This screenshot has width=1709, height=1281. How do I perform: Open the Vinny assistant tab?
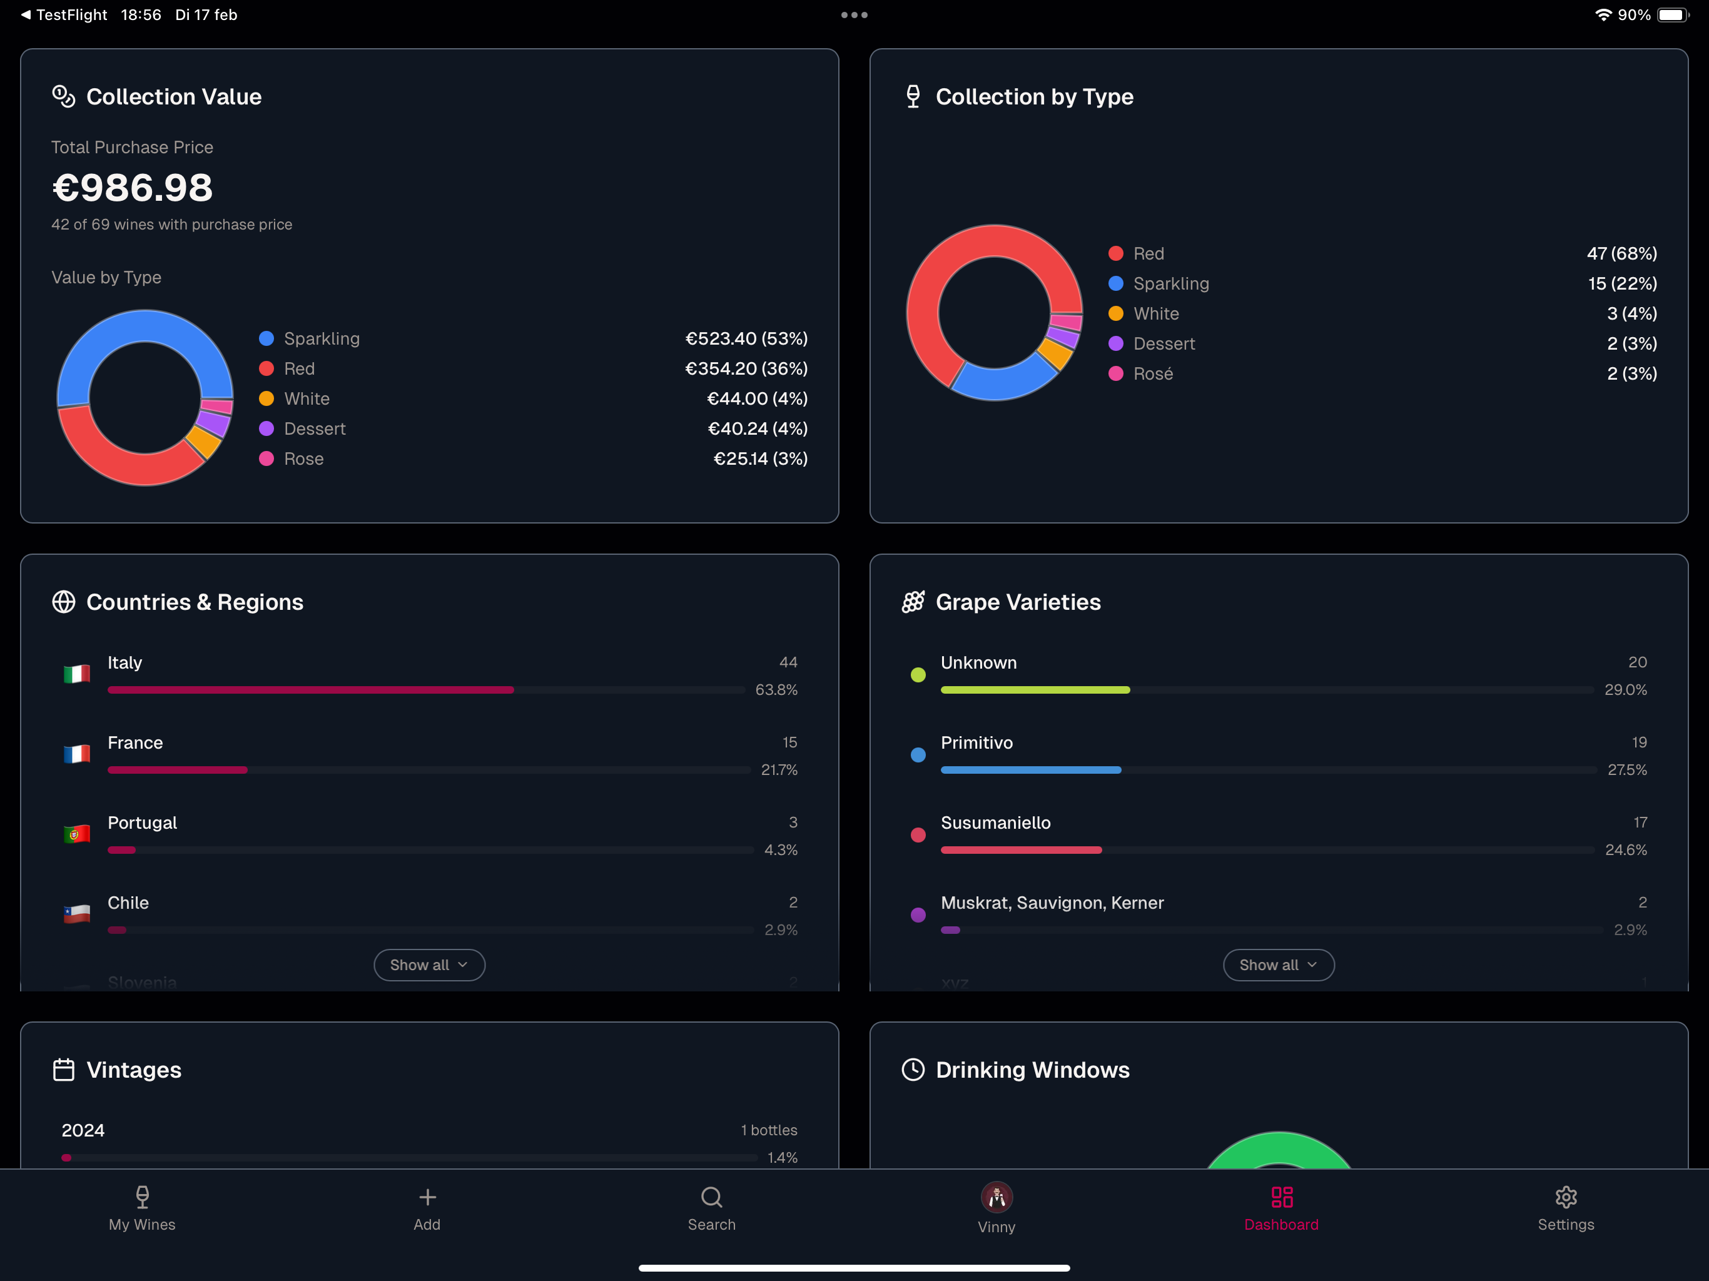[996, 1209]
